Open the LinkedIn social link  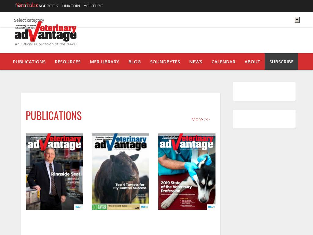(x=71, y=6)
